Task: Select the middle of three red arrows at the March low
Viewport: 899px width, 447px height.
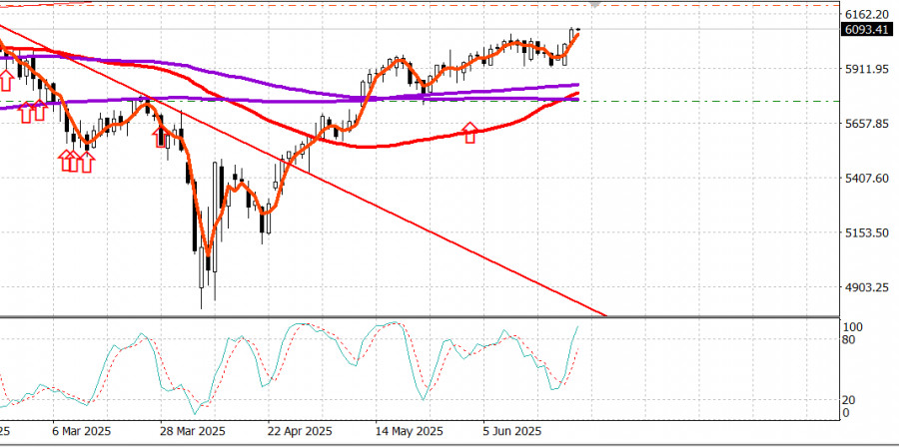Action: point(73,161)
